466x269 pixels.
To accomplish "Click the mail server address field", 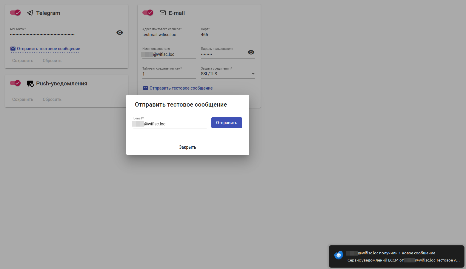I will [x=169, y=35].
